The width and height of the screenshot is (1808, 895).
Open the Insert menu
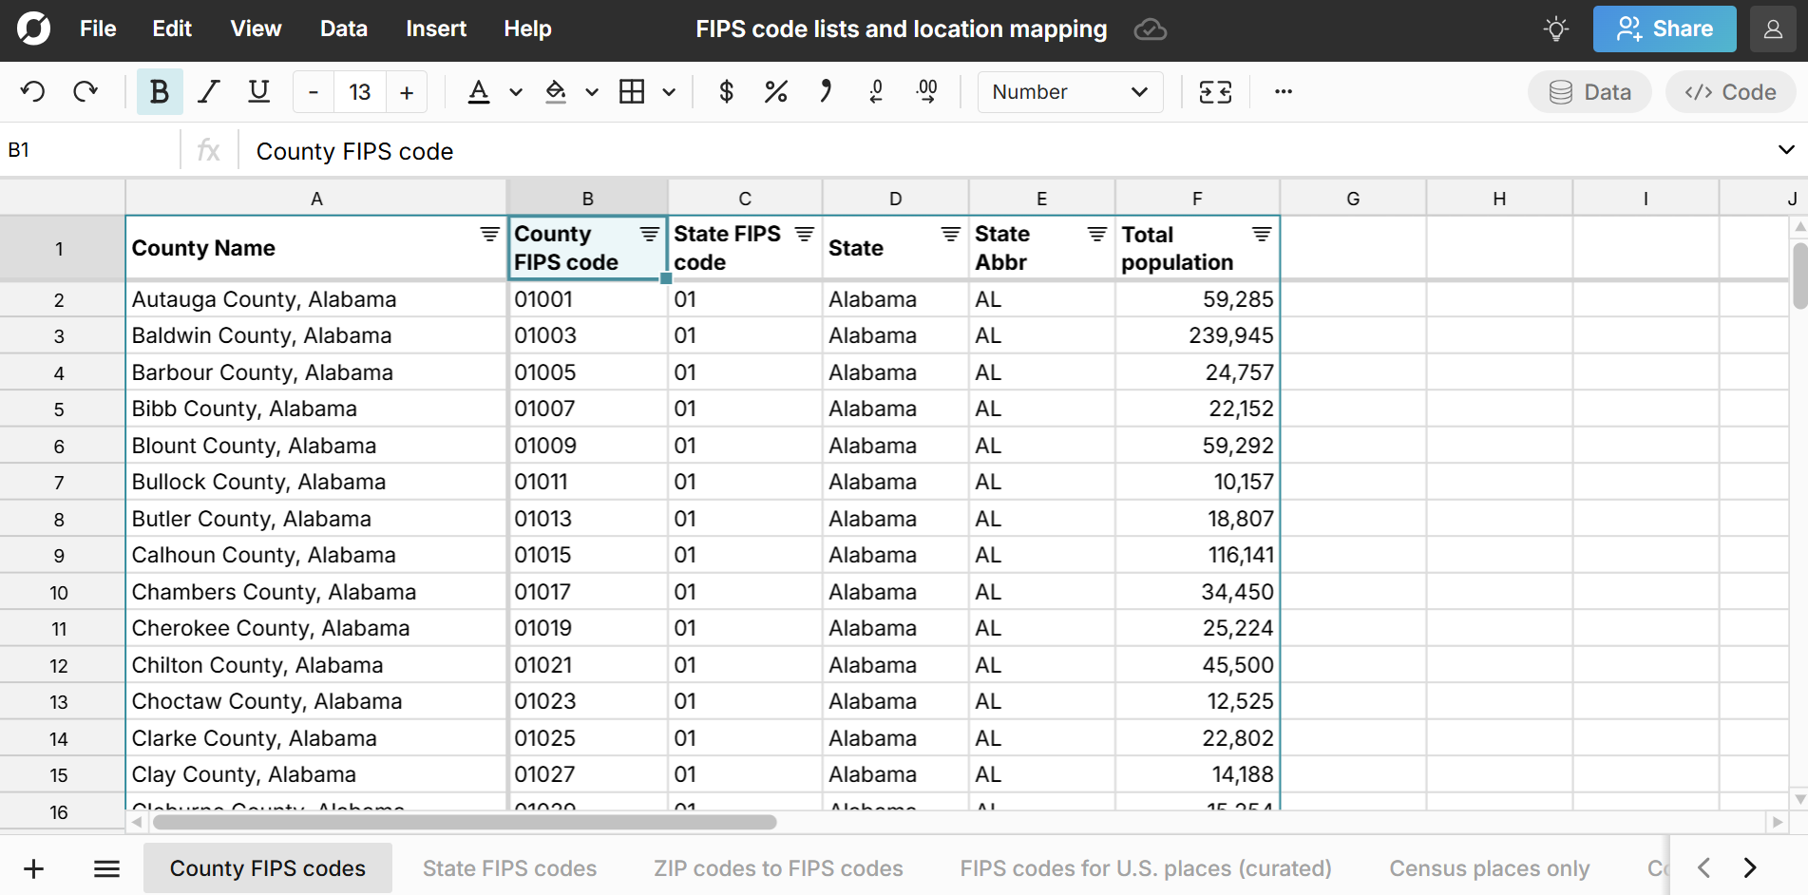[435, 29]
